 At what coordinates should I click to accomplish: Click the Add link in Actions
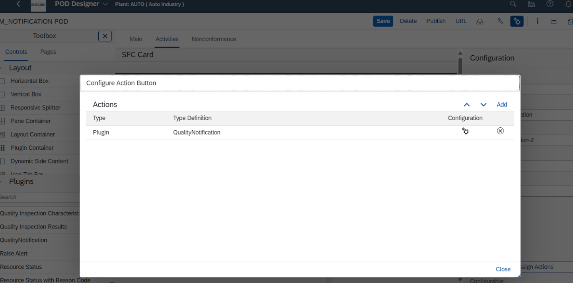502,104
